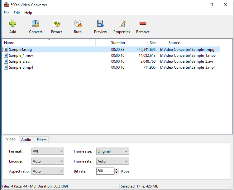Open the Extract tool icon

tap(57, 23)
